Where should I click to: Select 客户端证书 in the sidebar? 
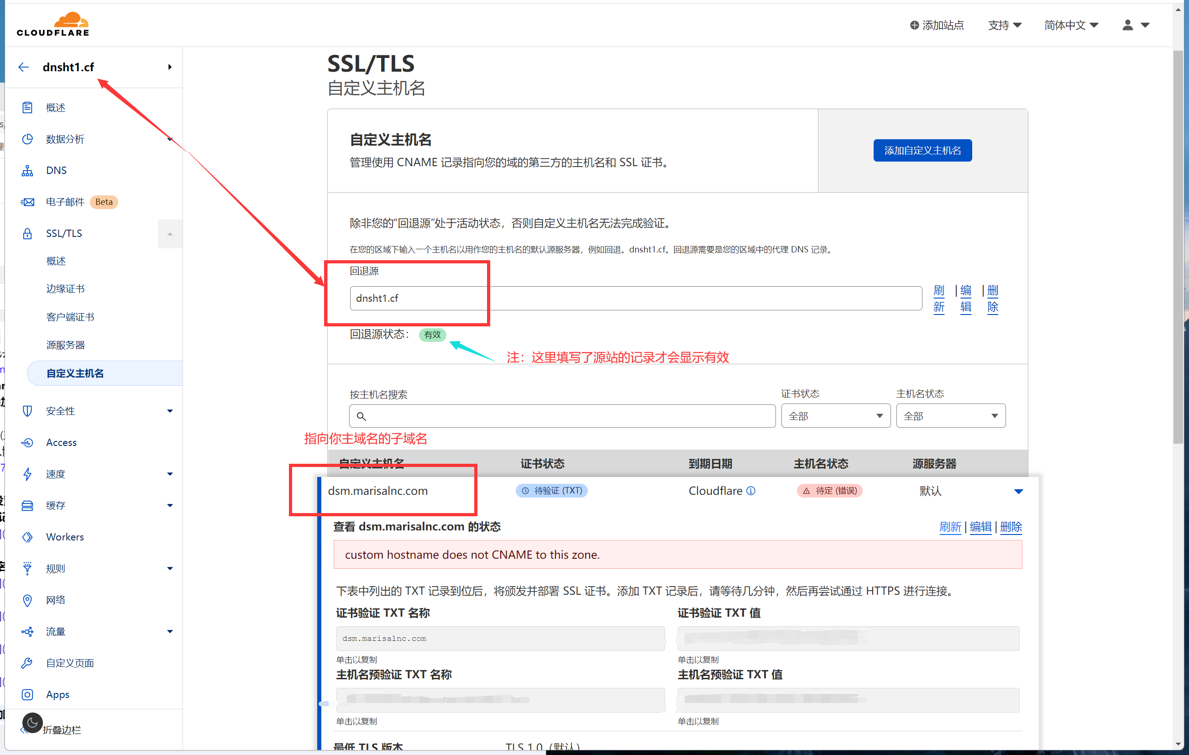[70, 317]
